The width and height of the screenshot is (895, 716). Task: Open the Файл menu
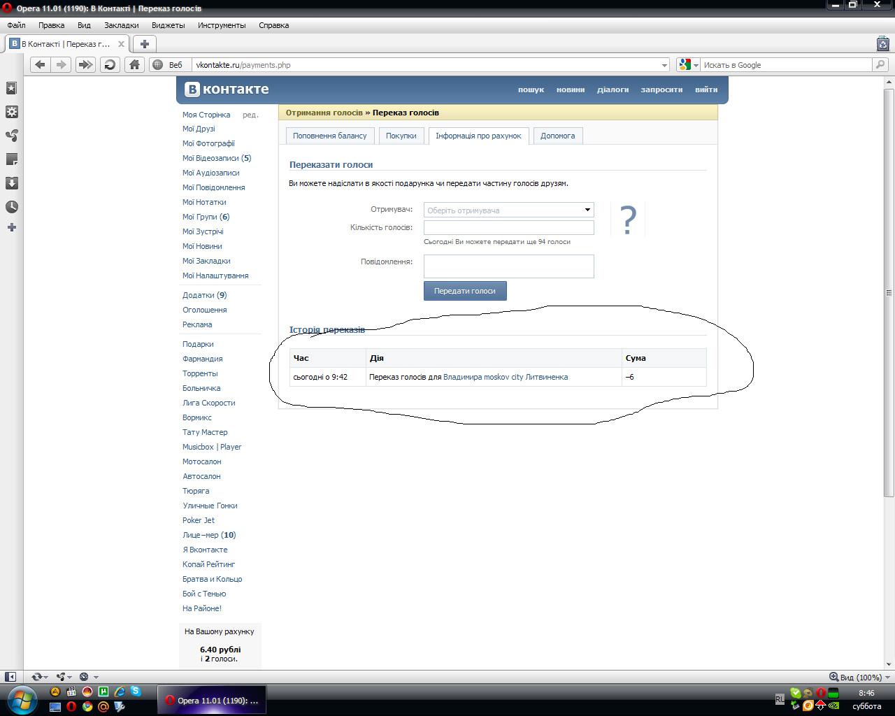(x=16, y=25)
